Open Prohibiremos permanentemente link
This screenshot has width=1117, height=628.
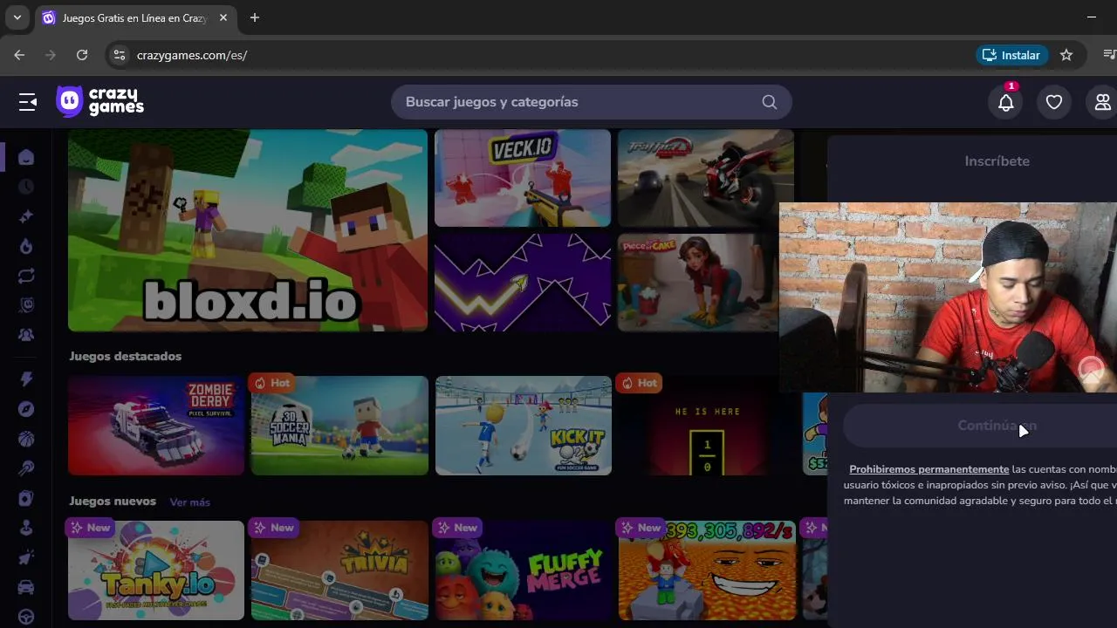tap(929, 469)
